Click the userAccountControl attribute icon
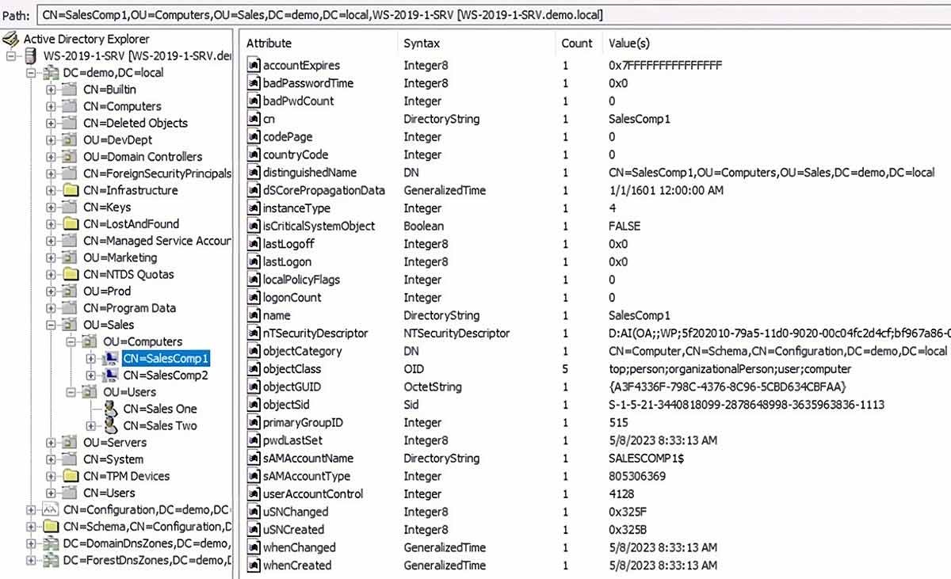Viewport: 951px width, 579px height. pyautogui.click(x=254, y=493)
